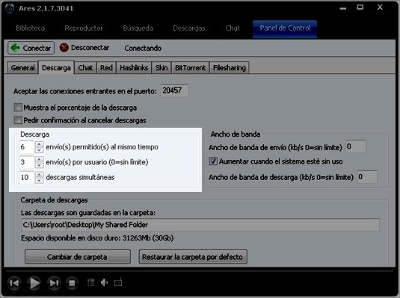Enable Muestra el porcentaje de la descarga

click(18, 108)
